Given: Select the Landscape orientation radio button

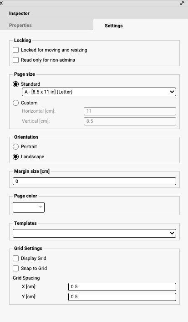Looking at the screenshot, I should pos(16,157).
